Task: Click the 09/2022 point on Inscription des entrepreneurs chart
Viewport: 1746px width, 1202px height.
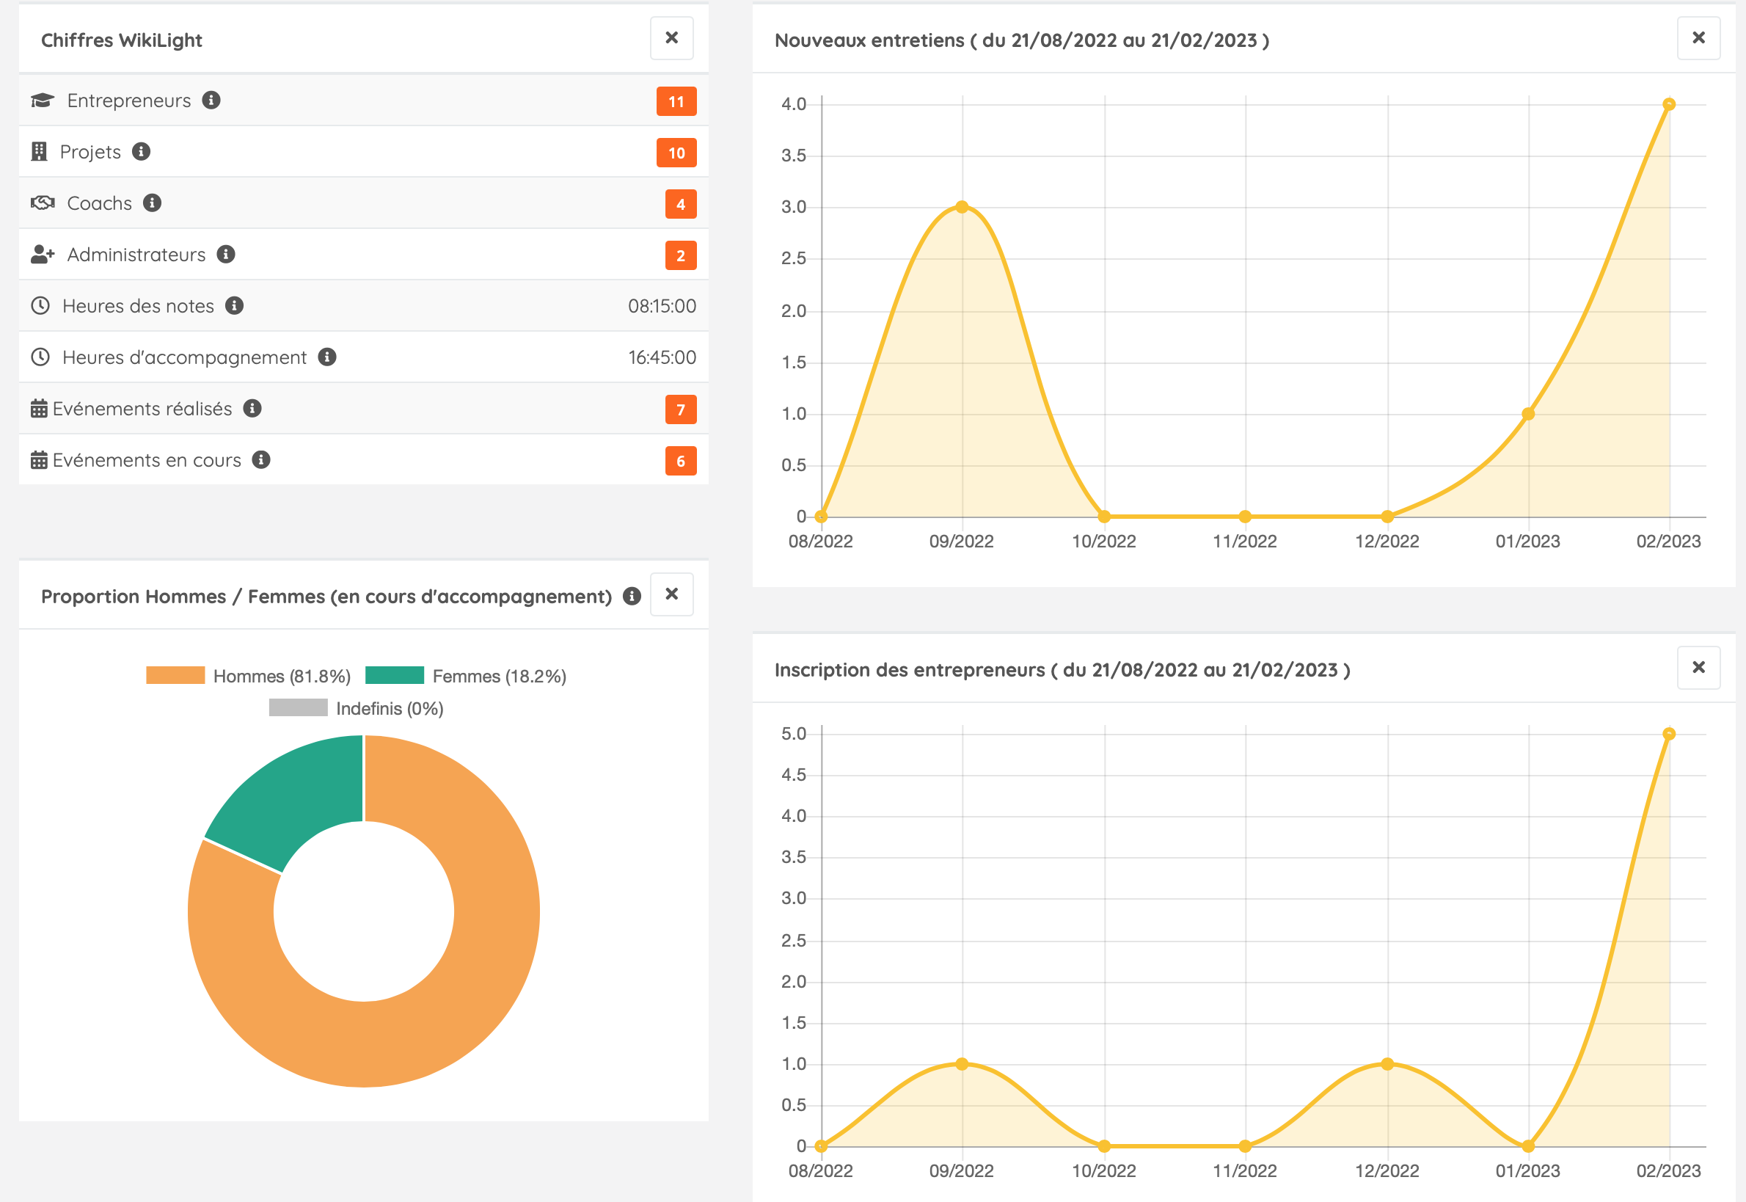Action: click(962, 1064)
